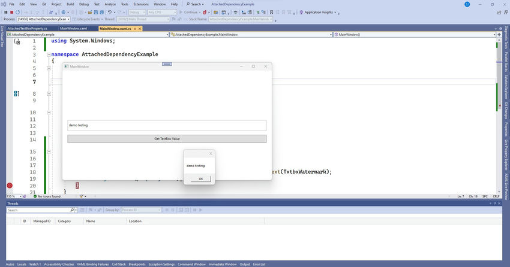This screenshot has height=267, width=510.
Task: Open Application Insights
Action: (317, 13)
